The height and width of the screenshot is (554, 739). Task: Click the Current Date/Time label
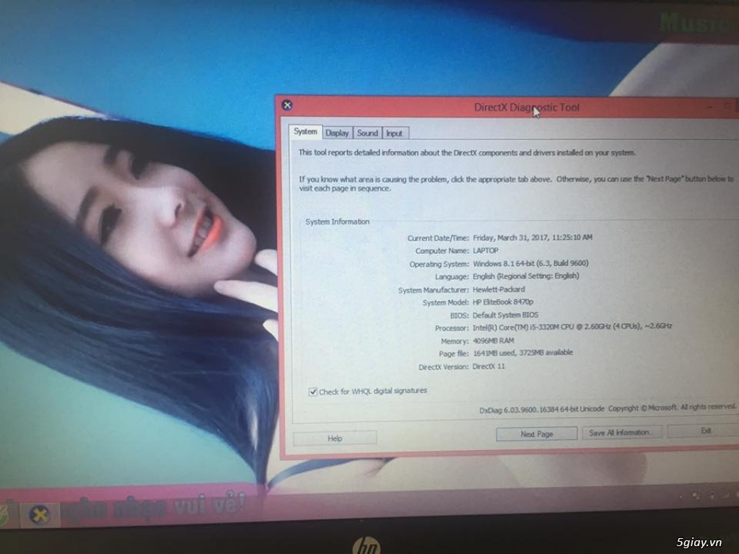tap(438, 238)
